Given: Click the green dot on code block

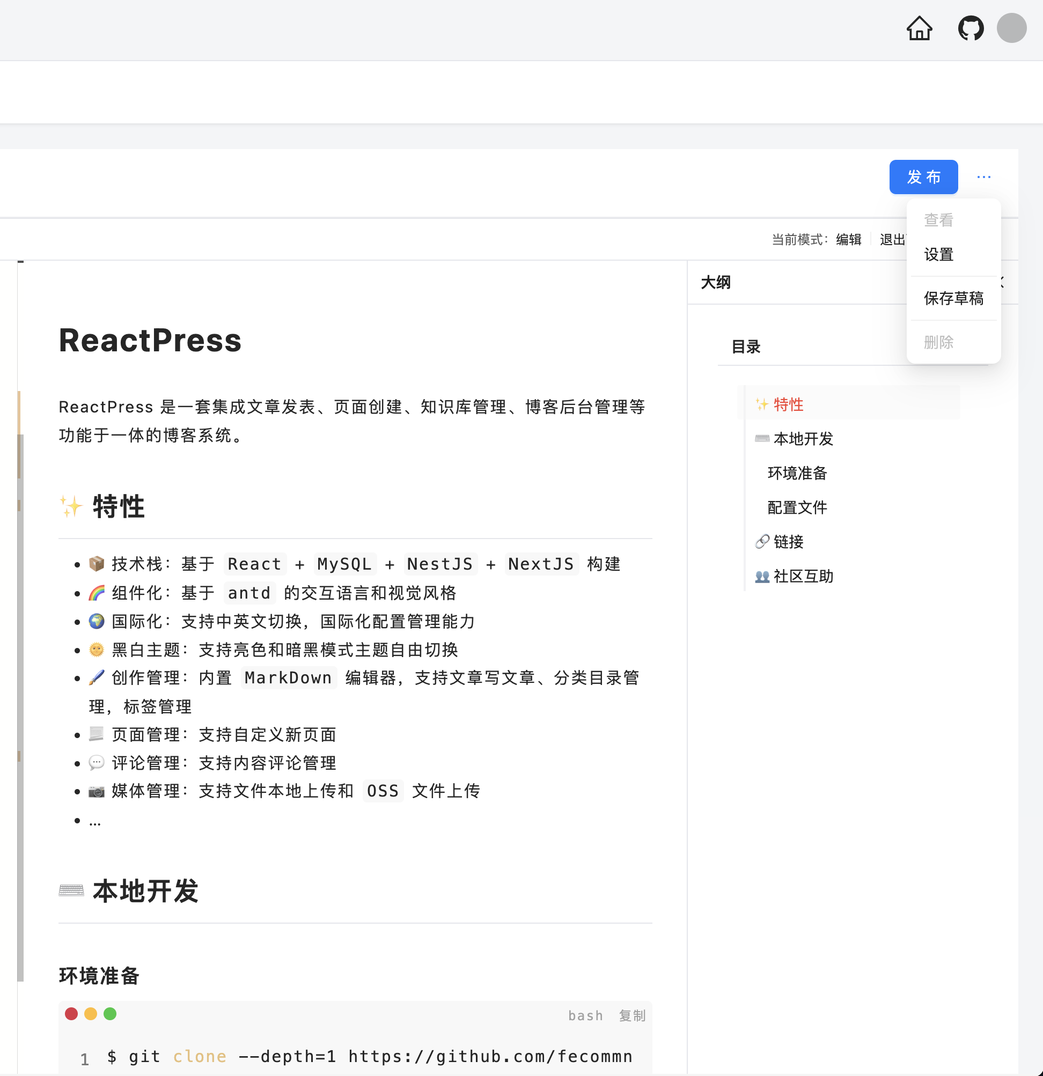Looking at the screenshot, I should coord(110,1013).
